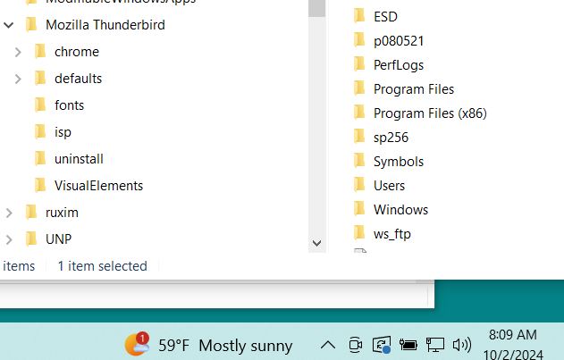This screenshot has width=564, height=360.
Task: Click the Program Files folder icon
Action: click(359, 88)
